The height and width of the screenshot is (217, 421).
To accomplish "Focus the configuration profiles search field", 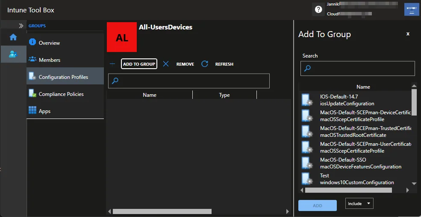I will coord(189,81).
